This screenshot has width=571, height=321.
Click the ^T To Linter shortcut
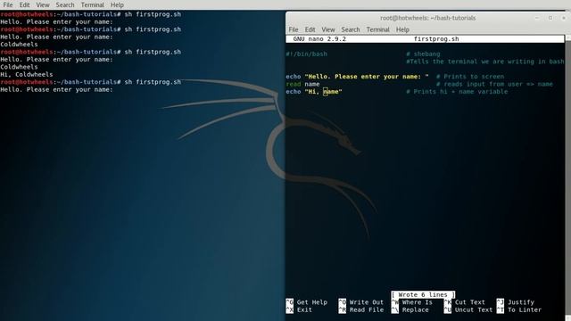pyautogui.click(x=519, y=310)
